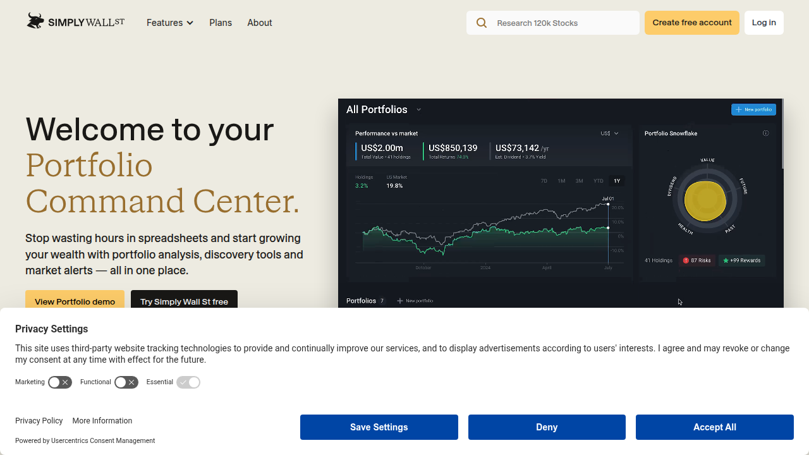Image resolution: width=809 pixels, height=455 pixels.
Task: Click the US Market 19.8% value
Action: point(394,186)
